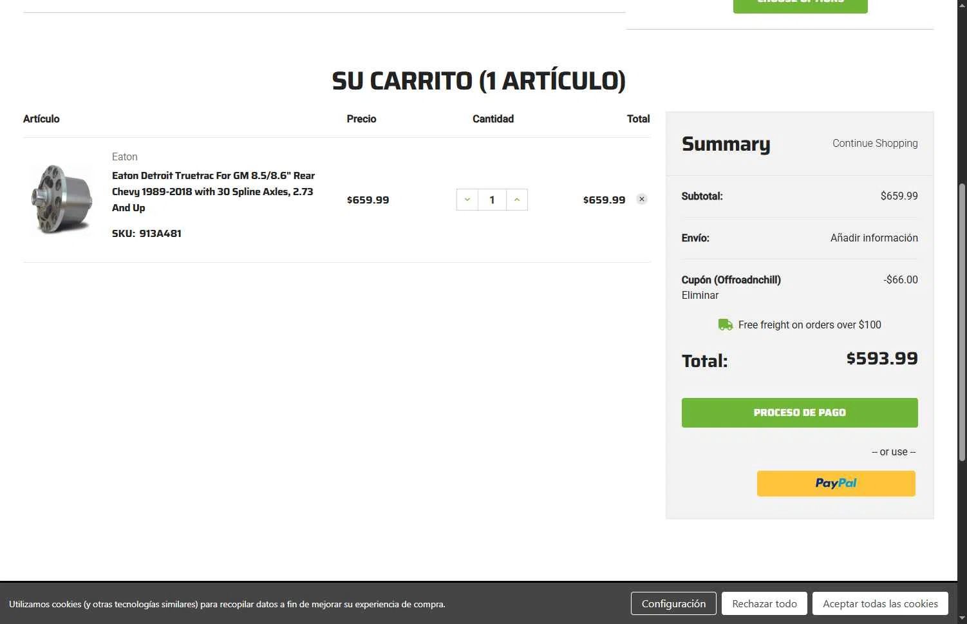967x624 pixels.
Task: Click Aceptar todas las cookies
Action: [880, 604]
